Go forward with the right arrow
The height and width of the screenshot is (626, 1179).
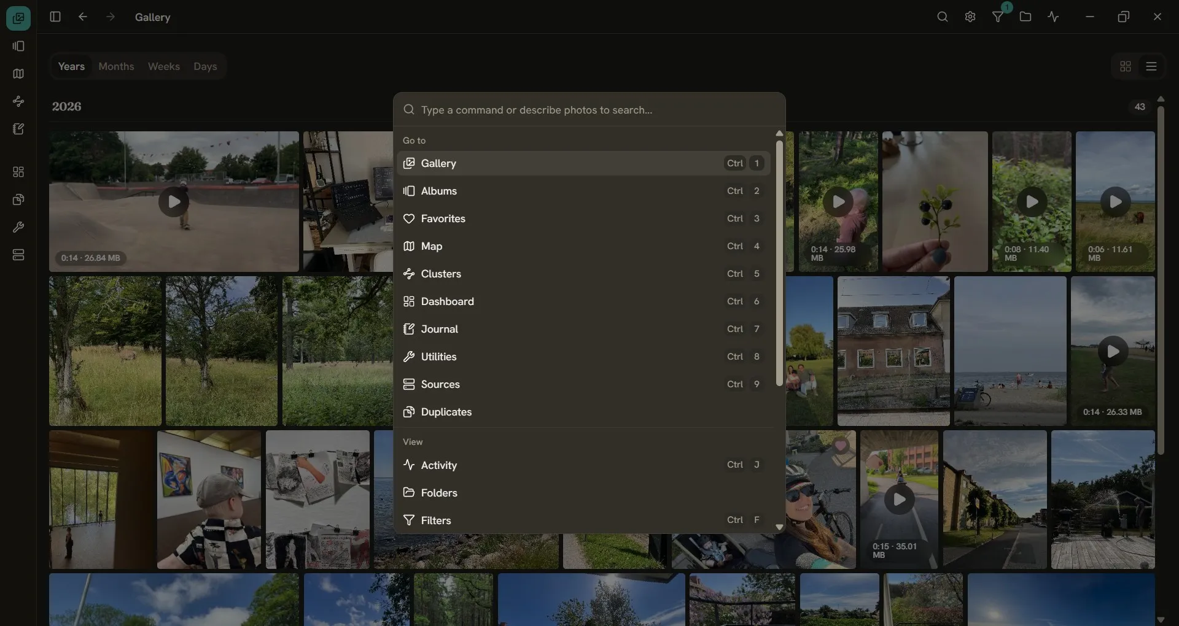[x=111, y=17]
